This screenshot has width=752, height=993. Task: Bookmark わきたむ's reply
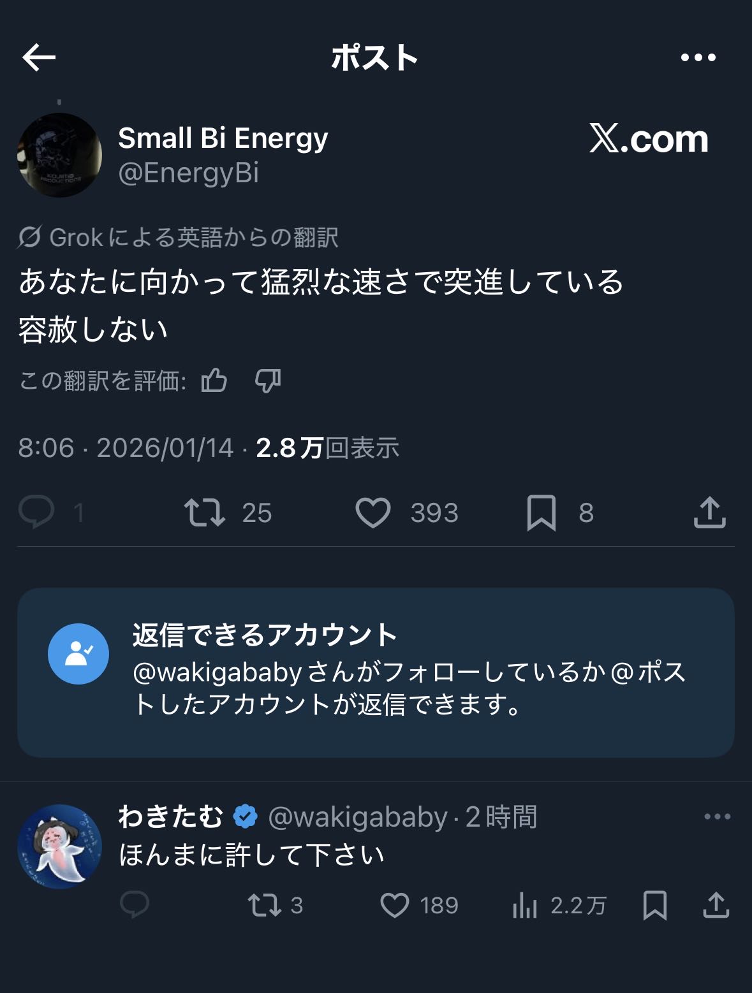pos(655,904)
